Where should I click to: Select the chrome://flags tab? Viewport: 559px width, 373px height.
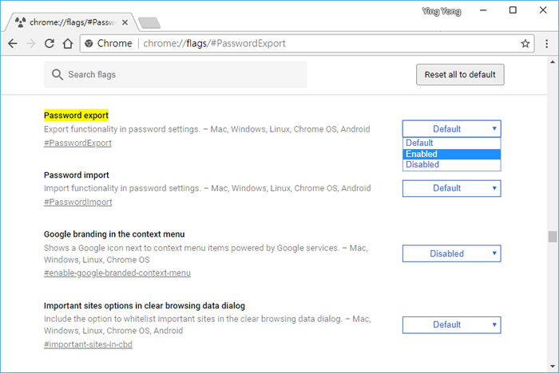pos(71,22)
